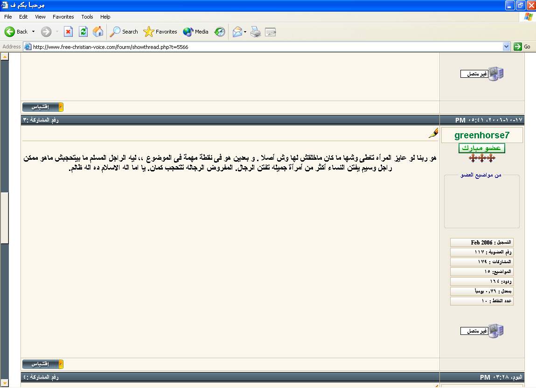Viewport: 536px width, 388px height.
Task: Open the Tools menu
Action: pyautogui.click(x=87, y=17)
